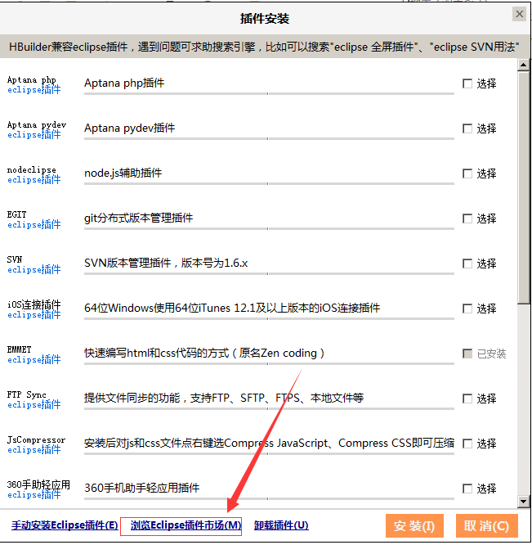Viewport: 532px width, 545px height.
Task: Click the 卸载插件(U) link
Action: pyautogui.click(x=281, y=525)
